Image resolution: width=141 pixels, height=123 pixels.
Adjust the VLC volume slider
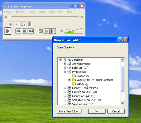74,31
